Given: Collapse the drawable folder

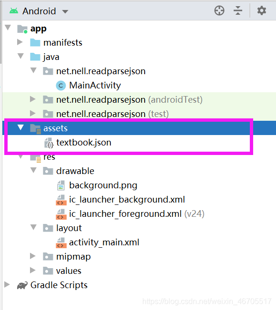Looking at the screenshot, I should (x=33, y=170).
